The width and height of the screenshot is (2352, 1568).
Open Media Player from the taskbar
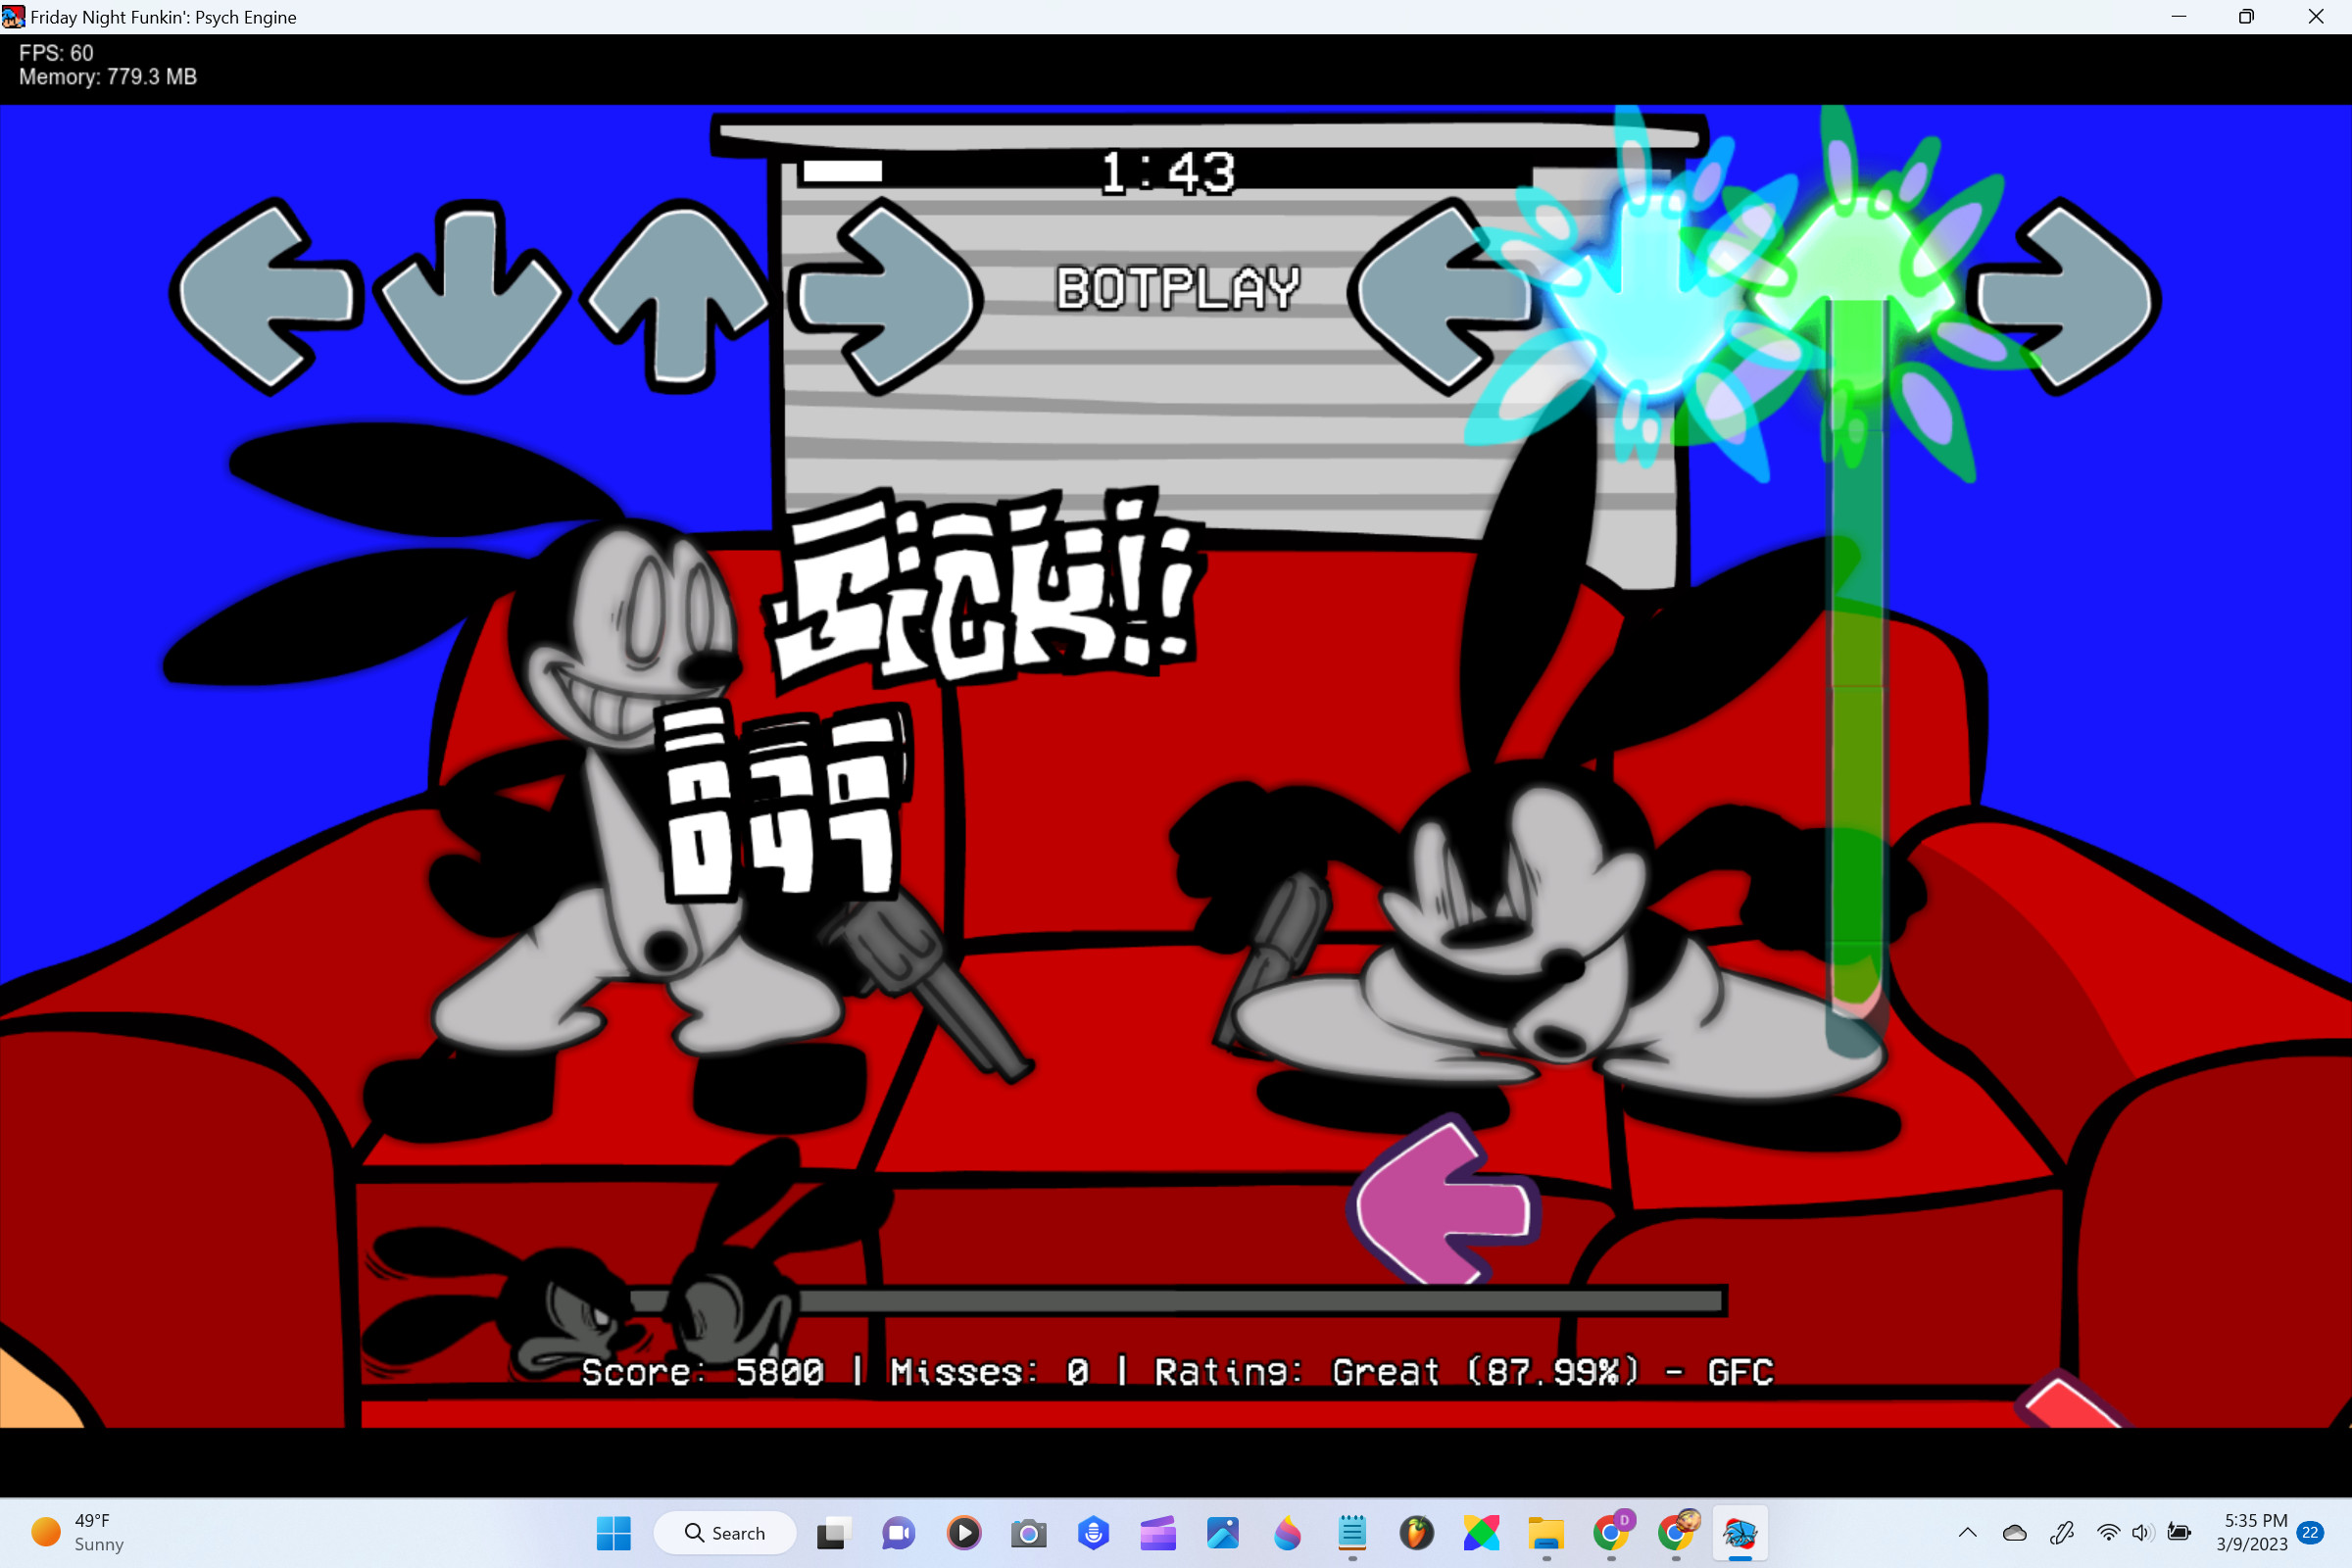click(964, 1533)
